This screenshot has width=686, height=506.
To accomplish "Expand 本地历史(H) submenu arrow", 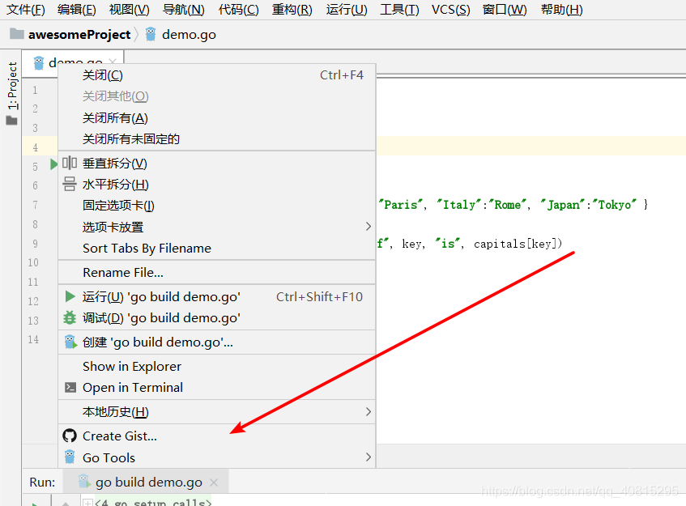I will pos(368,412).
